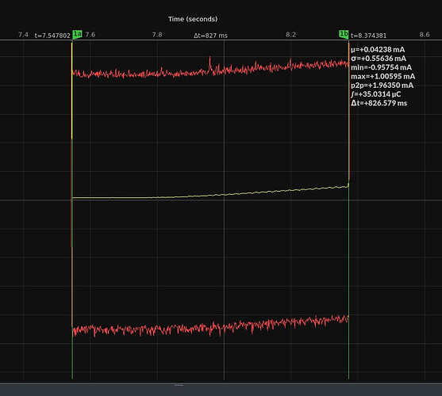The height and width of the screenshot is (396, 442).
Task: Click the ∫=+35.0314 µC charge statistic
Action: 376,94
